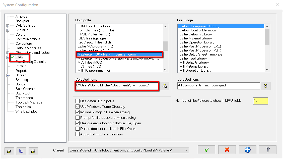Click Data paths list scroll down arrow

165,70
